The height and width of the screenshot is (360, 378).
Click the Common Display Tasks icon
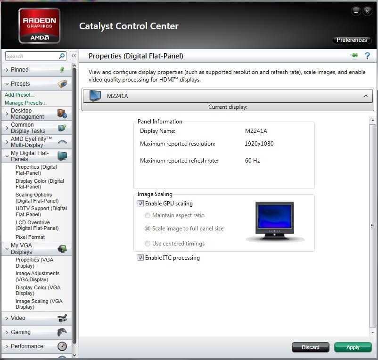click(x=62, y=128)
